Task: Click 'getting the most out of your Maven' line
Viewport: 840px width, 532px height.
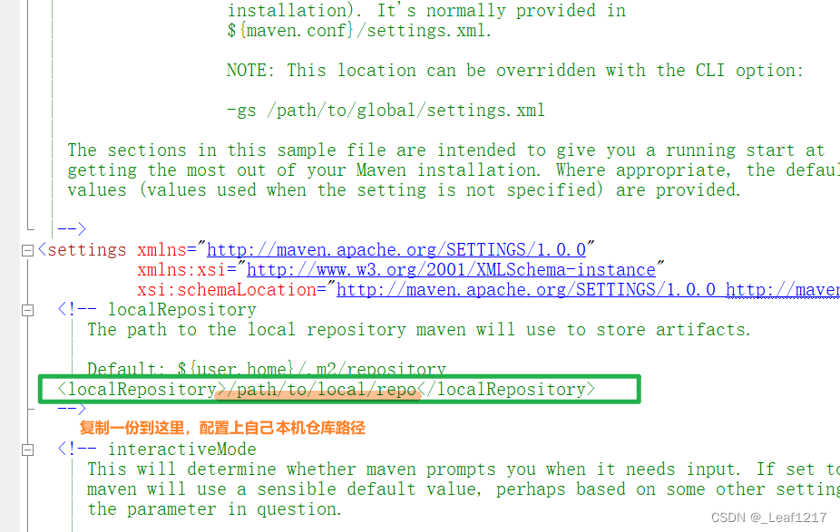Action: 454,170
